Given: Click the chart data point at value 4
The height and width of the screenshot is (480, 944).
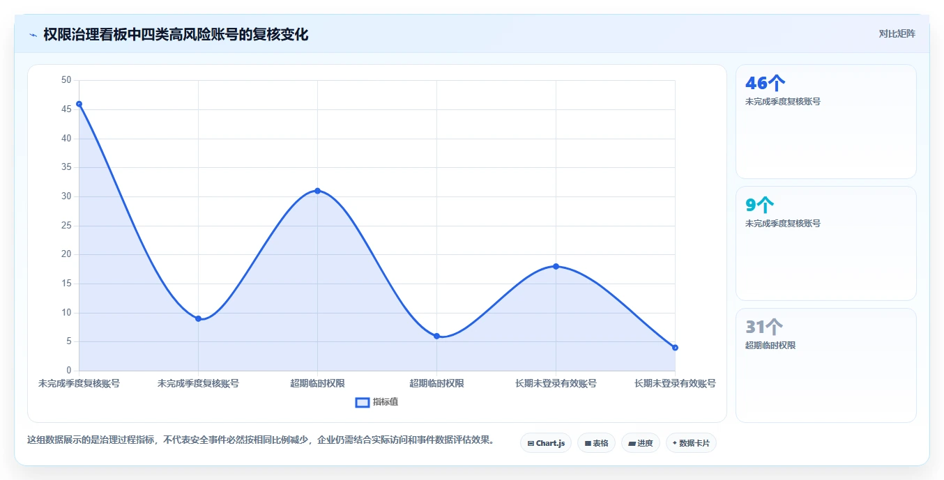Looking at the screenshot, I should click(675, 348).
